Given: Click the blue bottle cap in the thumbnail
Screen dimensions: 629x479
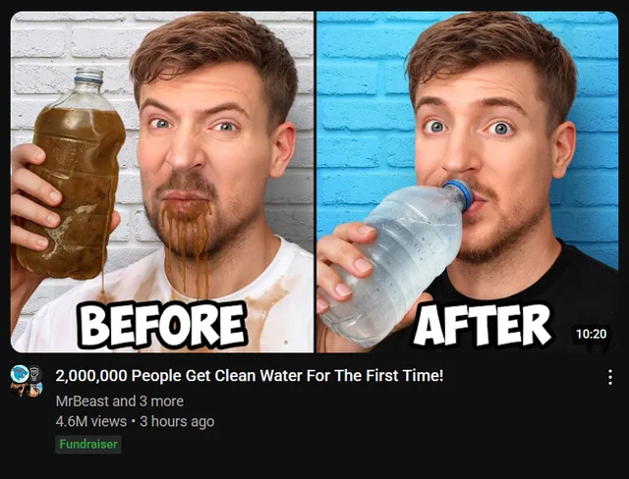Looking at the screenshot, I should pos(460,193).
